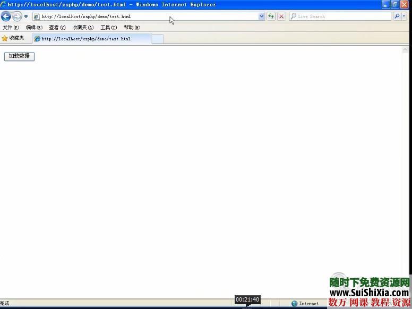Click the 收藏夹 favorites star button
The height and width of the screenshot is (309, 412).
click(x=13, y=38)
